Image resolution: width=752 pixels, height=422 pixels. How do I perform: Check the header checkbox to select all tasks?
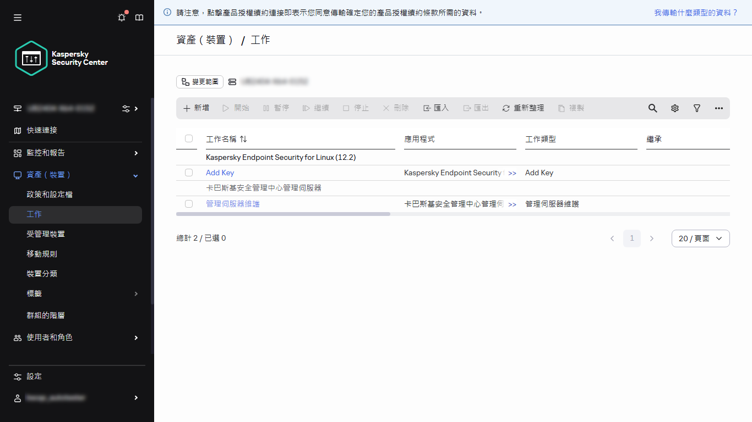(189, 138)
